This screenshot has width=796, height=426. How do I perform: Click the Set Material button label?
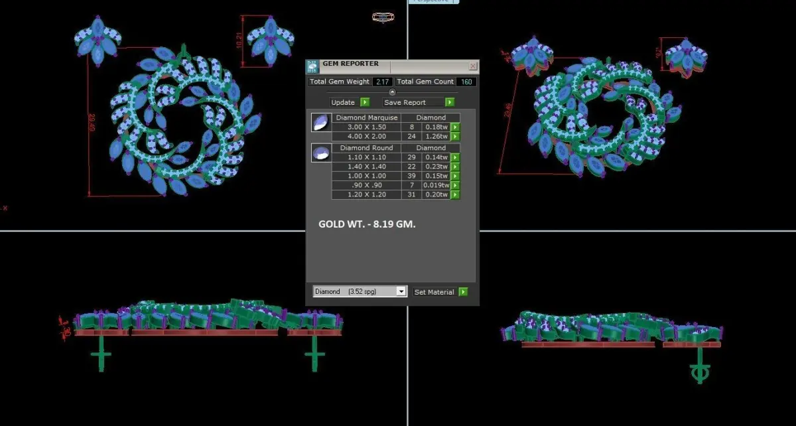coord(434,292)
